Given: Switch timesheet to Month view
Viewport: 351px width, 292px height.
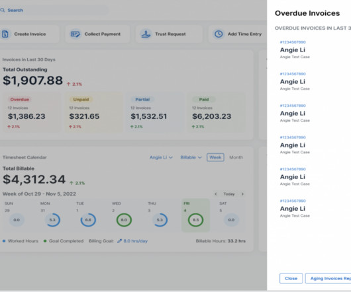Looking at the screenshot, I should 236,157.
